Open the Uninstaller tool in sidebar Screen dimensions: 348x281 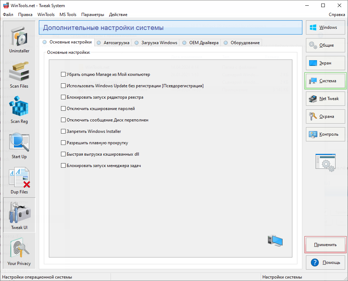19,38
